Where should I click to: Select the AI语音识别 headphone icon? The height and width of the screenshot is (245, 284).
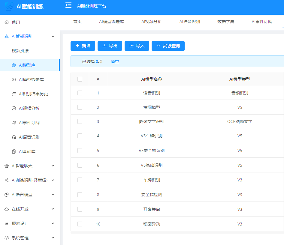coord(13,137)
